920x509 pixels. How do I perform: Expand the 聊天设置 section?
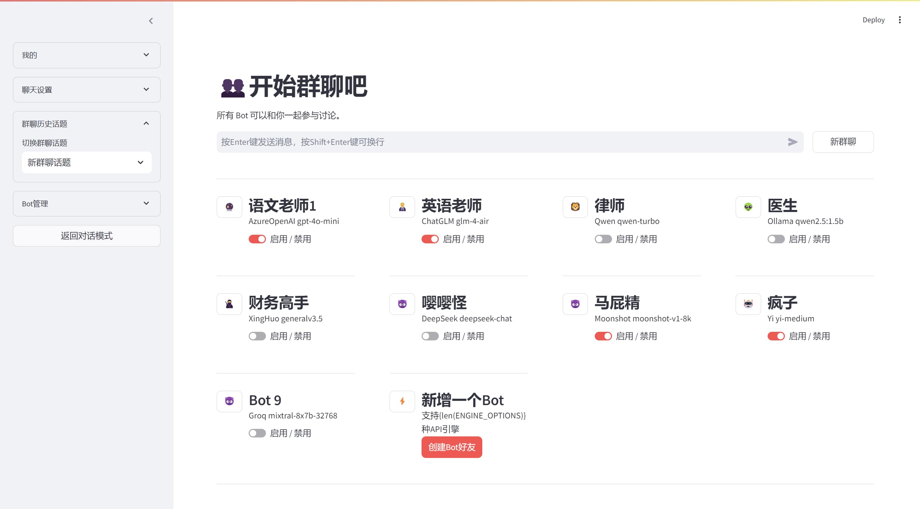(87, 90)
